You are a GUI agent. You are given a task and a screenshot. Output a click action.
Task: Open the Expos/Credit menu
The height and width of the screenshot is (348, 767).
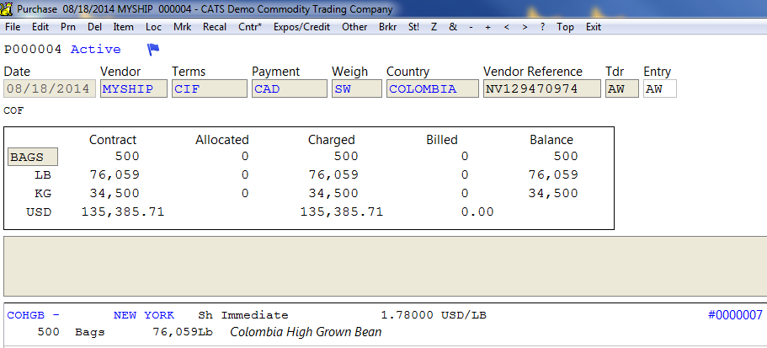(301, 27)
